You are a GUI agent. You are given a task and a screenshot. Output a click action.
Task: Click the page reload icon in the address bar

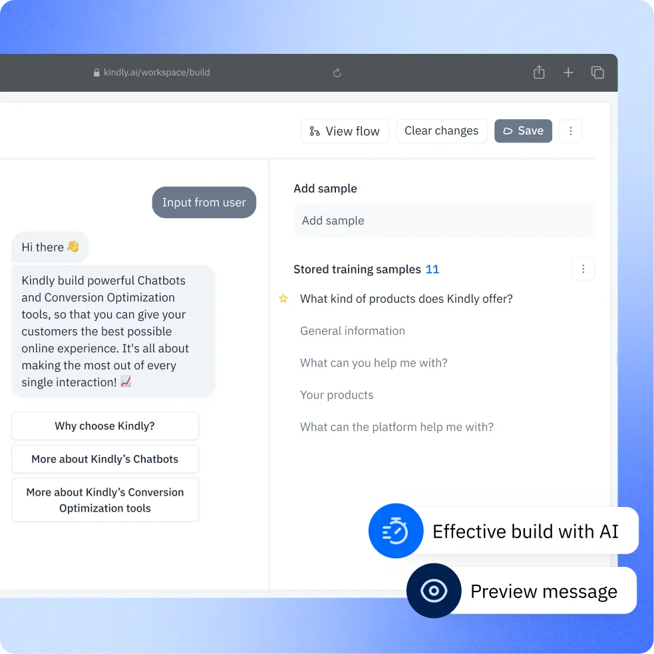pyautogui.click(x=337, y=73)
